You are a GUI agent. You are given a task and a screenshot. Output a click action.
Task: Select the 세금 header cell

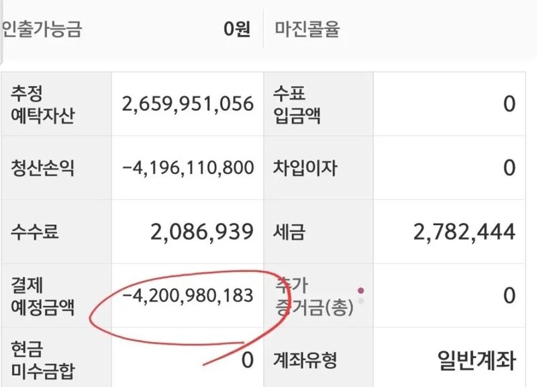289,232
